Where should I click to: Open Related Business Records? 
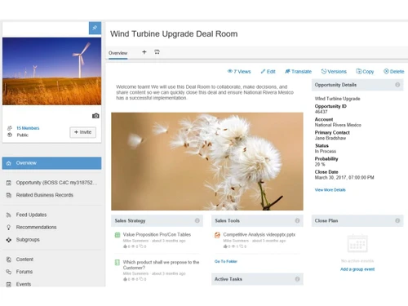pyautogui.click(x=51, y=195)
